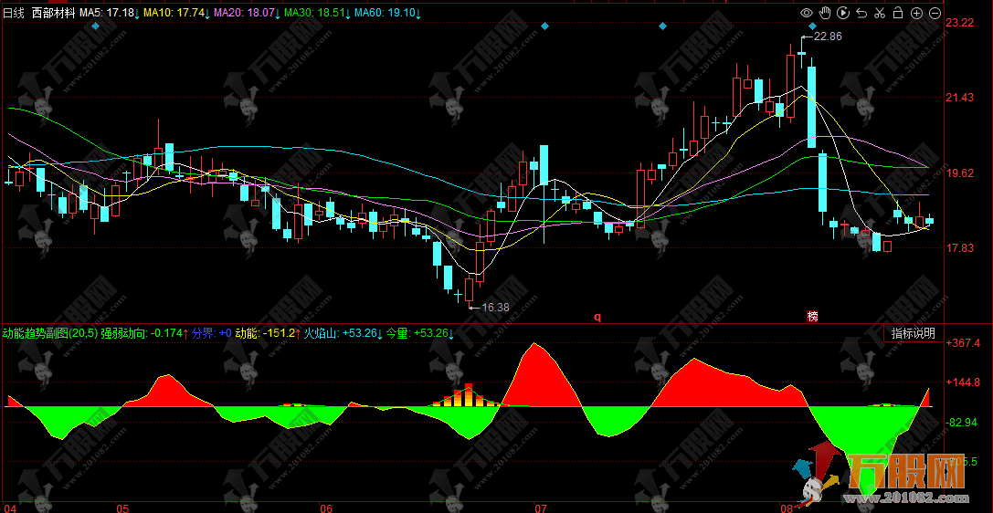The image size is (993, 513).
Task: Click the blue diamond marker above month 07
Action: 544,26
